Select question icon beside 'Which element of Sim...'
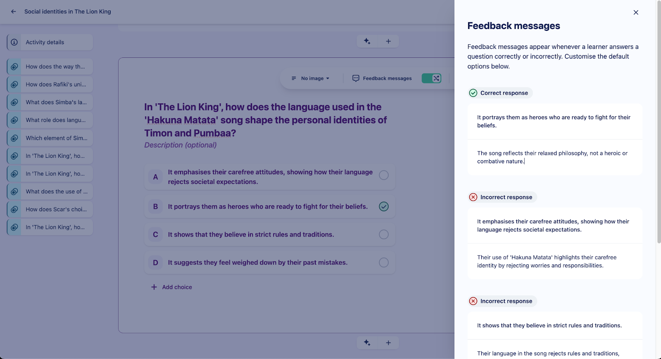This screenshot has width=661, height=359. 14,138
